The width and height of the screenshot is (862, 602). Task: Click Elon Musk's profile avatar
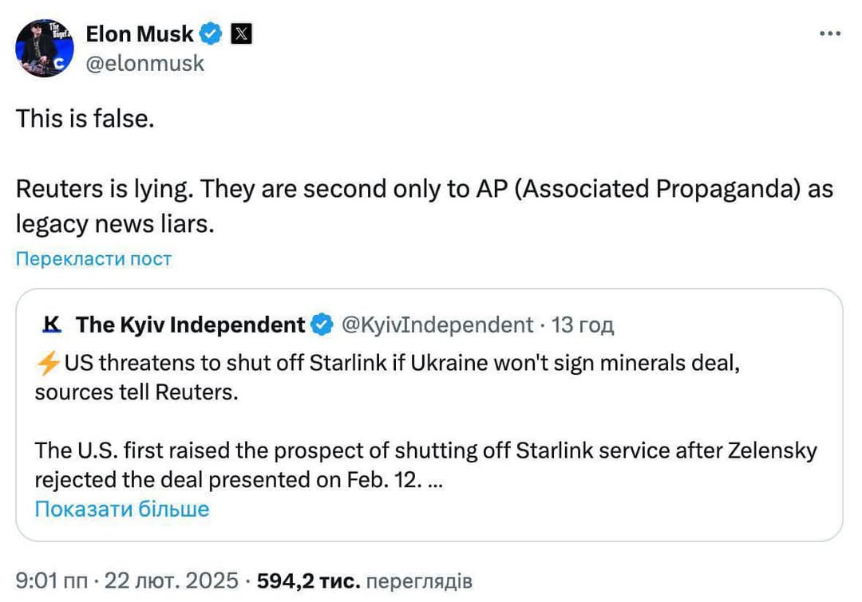point(45,49)
